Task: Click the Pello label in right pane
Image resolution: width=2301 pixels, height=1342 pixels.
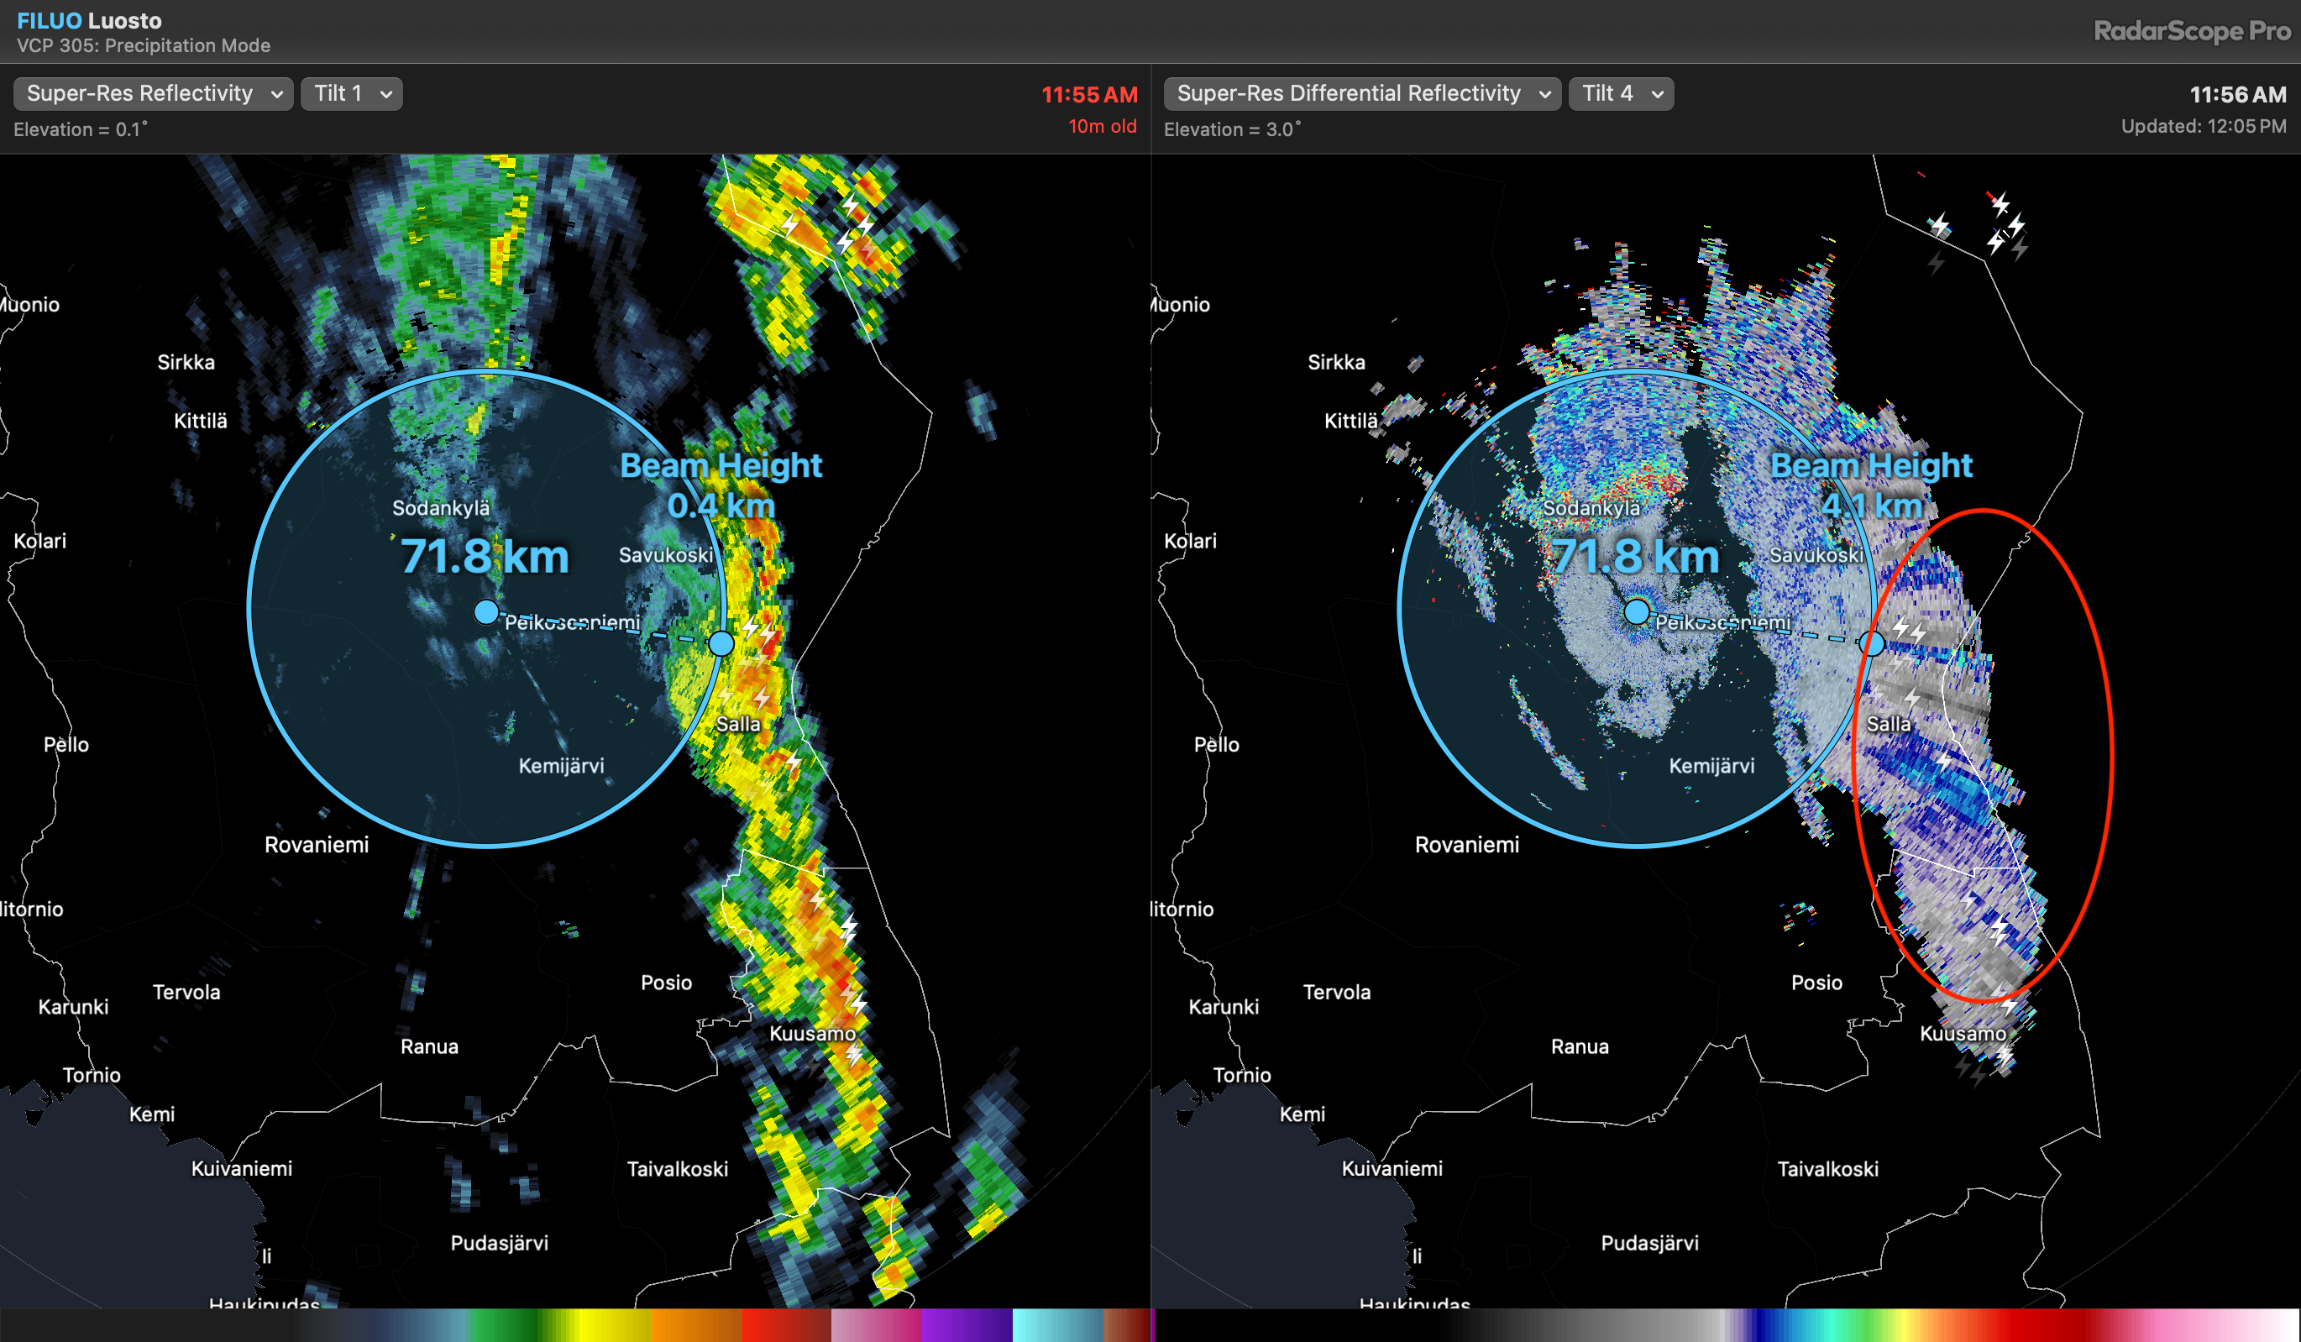Action: click(1216, 744)
